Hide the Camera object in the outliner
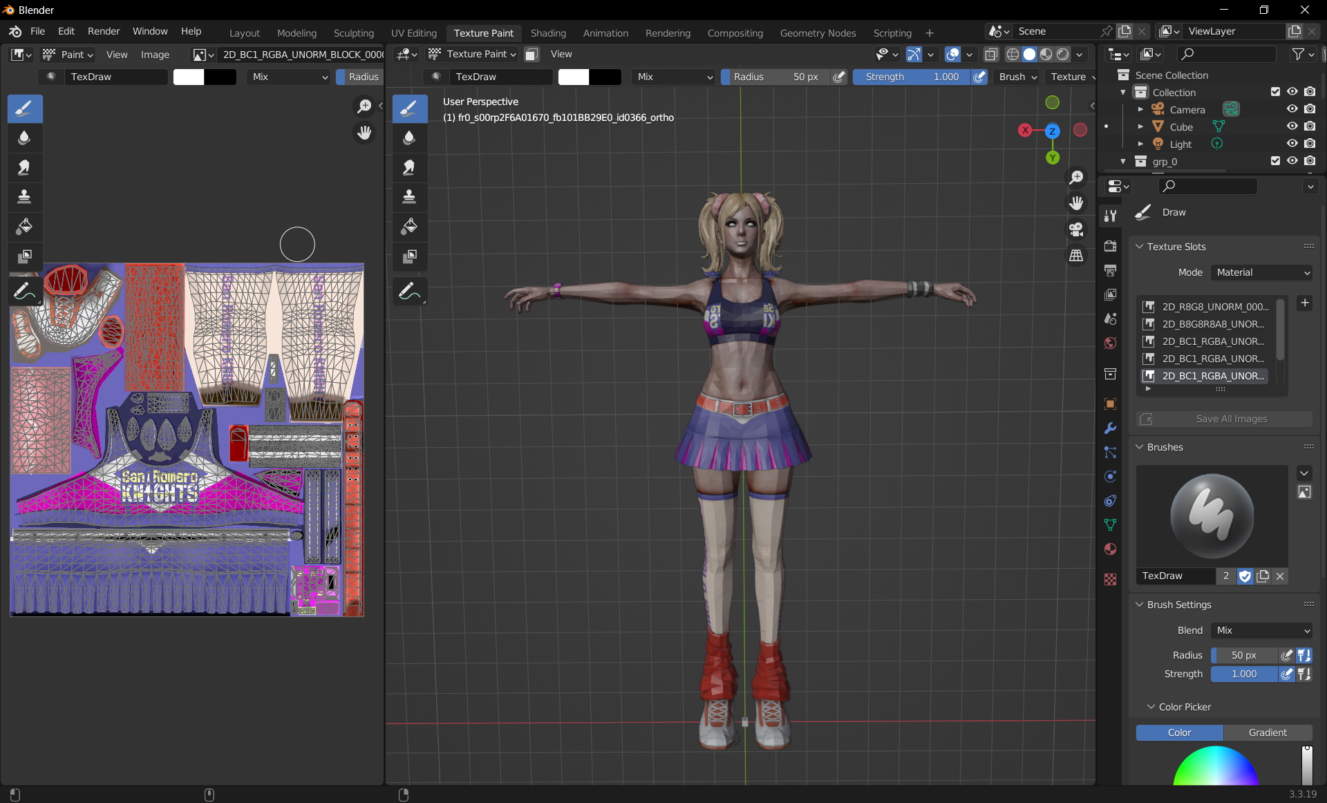Viewport: 1327px width, 803px height. 1292,109
